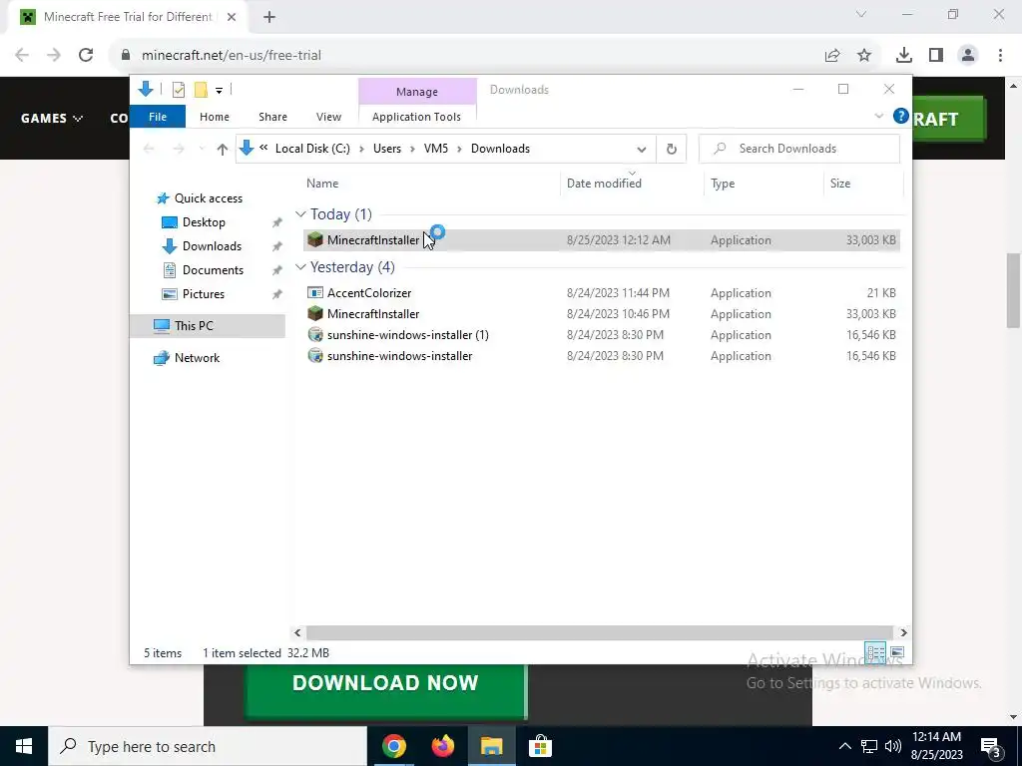Open the Home ribbon tab
This screenshot has width=1022, height=766.
coord(215,117)
